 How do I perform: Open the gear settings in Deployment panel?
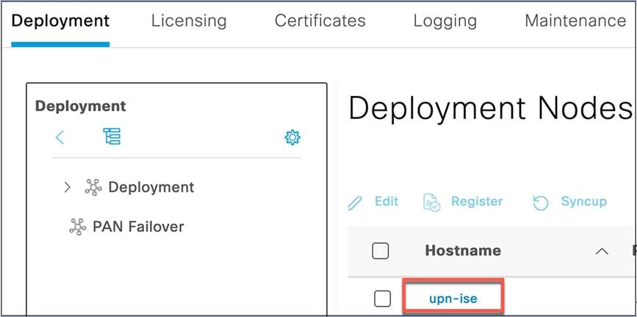tap(292, 138)
